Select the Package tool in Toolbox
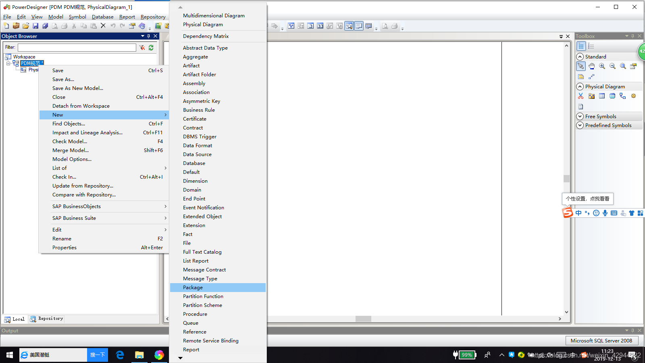Image resolution: width=645 pixels, height=363 pixels. [591, 96]
